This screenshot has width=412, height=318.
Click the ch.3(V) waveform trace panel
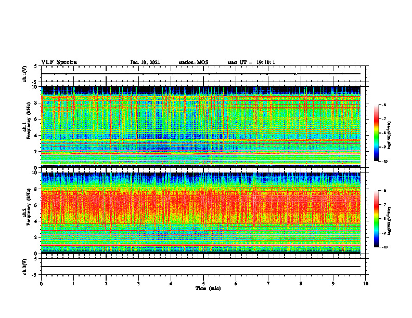click(203, 267)
